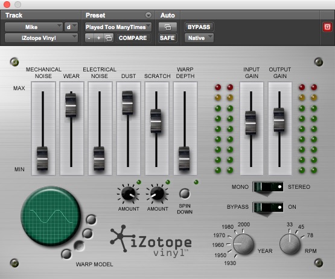Click the red target button in plugin header

(327, 27)
